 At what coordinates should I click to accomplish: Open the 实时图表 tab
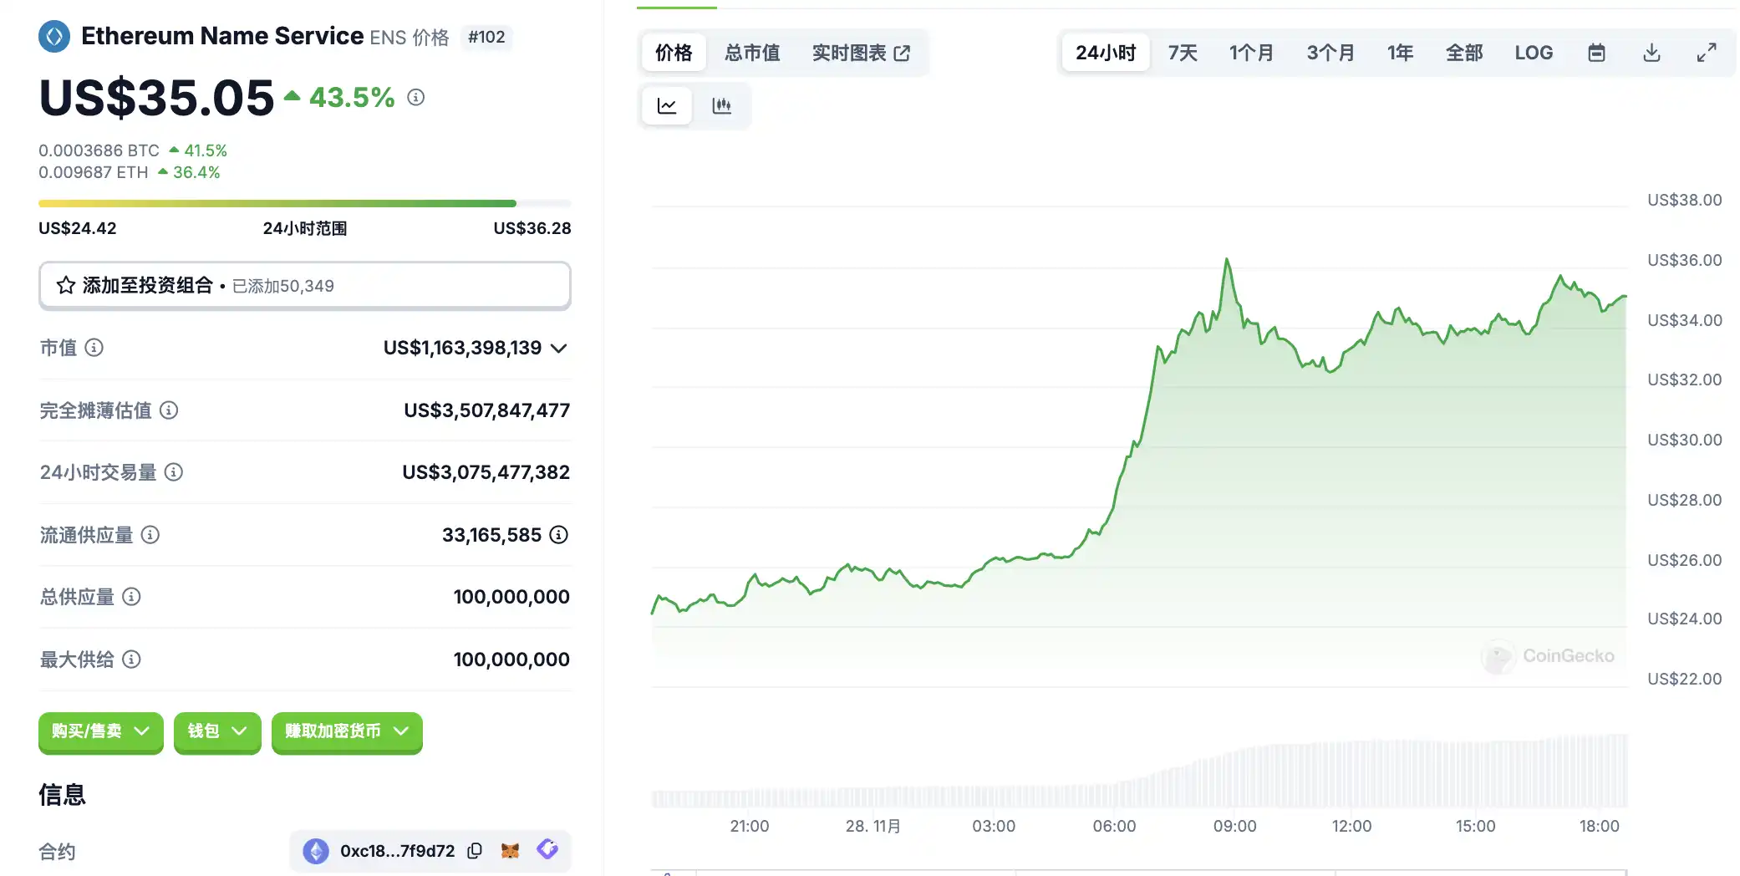tap(861, 53)
